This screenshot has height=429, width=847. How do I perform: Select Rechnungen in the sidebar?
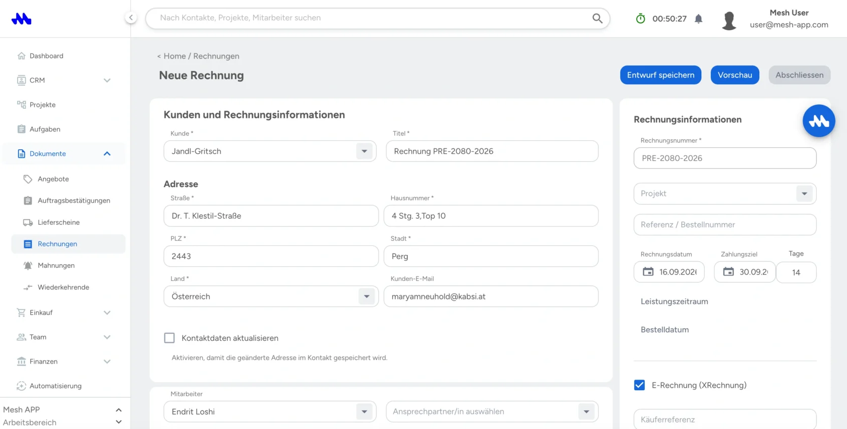click(x=68, y=244)
